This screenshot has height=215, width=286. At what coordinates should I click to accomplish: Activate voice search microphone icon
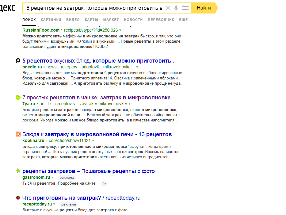click(x=176, y=8)
